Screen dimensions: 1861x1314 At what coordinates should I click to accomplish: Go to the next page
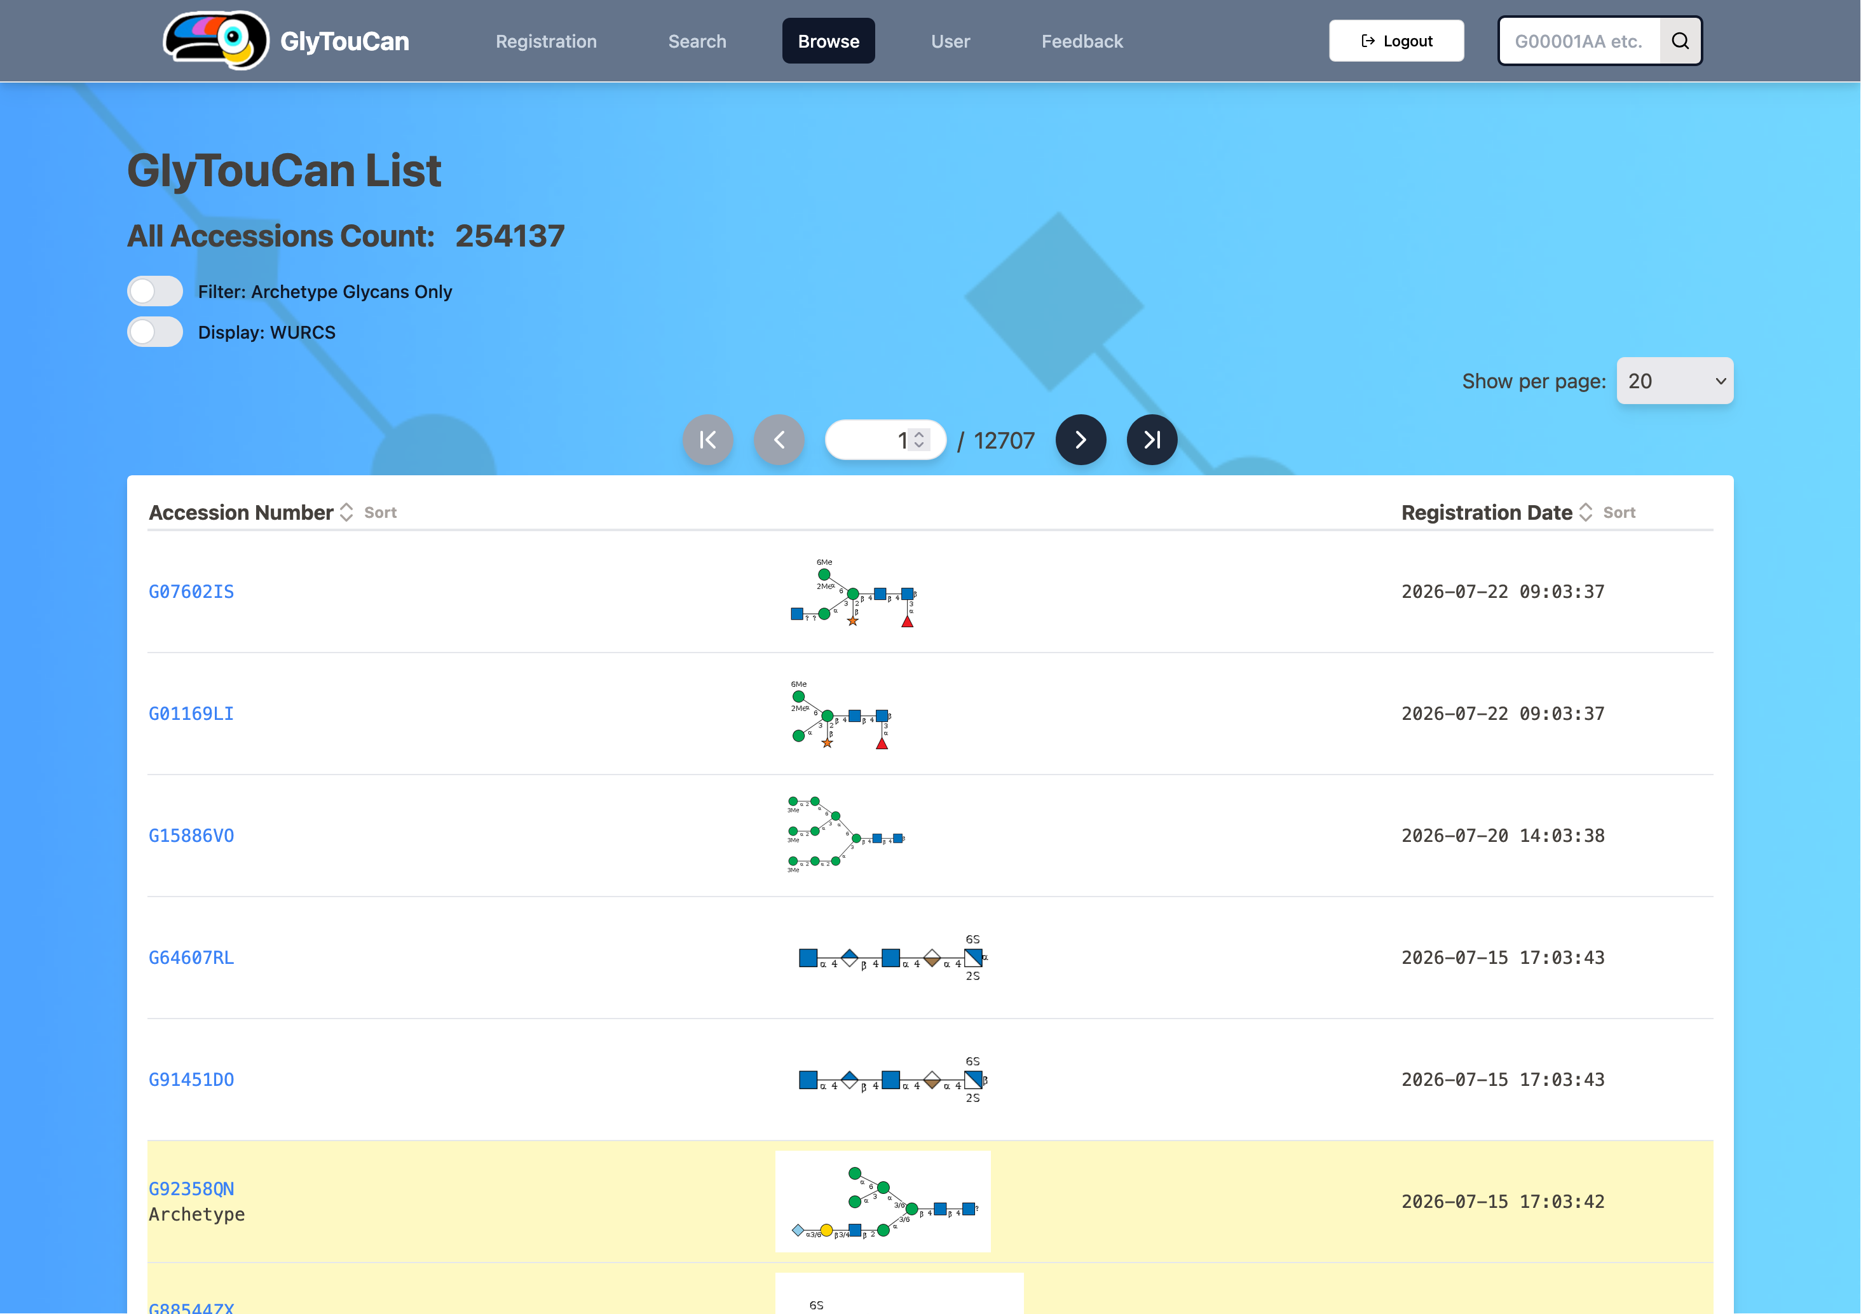tap(1080, 440)
